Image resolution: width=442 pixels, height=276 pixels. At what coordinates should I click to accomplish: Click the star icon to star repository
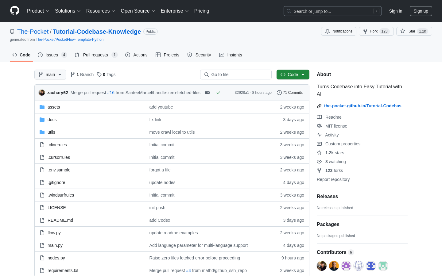coord(403,31)
